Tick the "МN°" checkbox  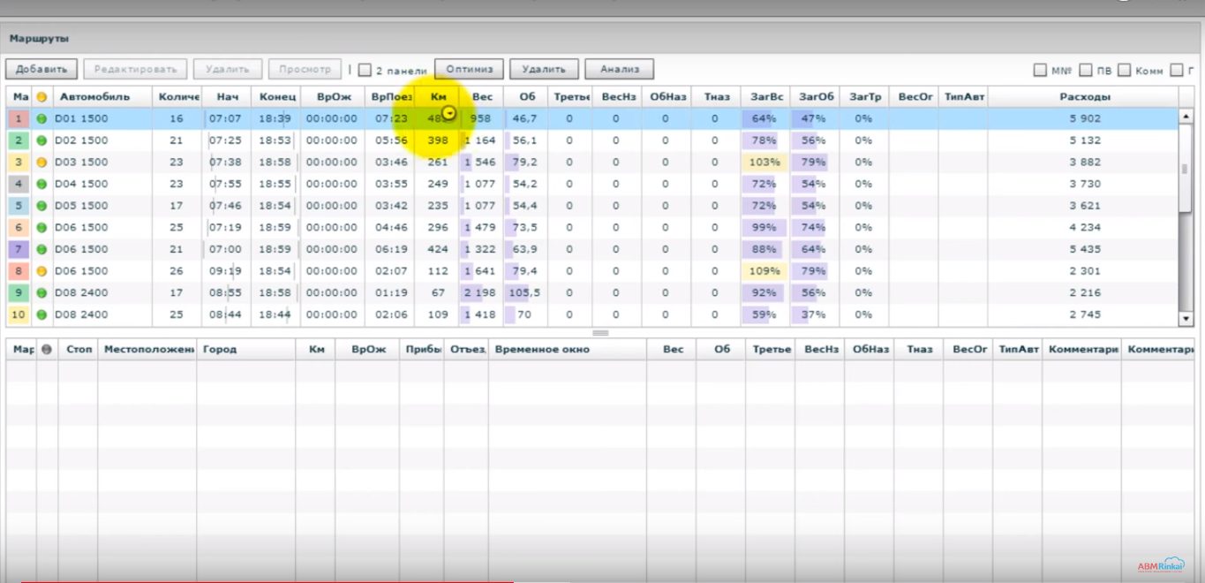point(1040,70)
